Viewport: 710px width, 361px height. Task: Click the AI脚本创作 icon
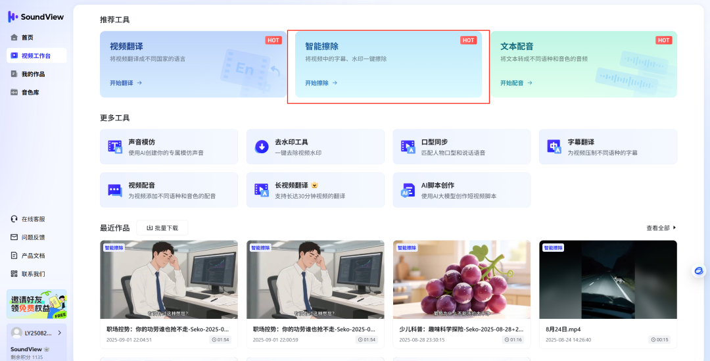tap(408, 190)
